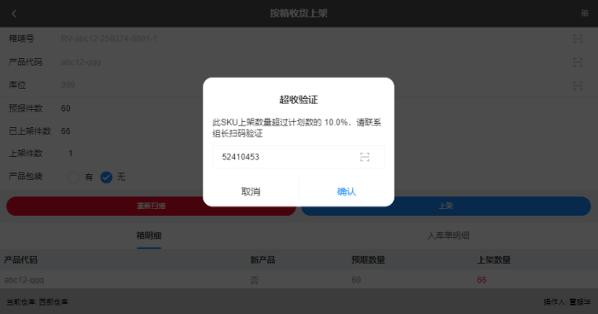Switch to 箱明细 tab
Viewport: 598px width, 314px height.
[x=149, y=235]
